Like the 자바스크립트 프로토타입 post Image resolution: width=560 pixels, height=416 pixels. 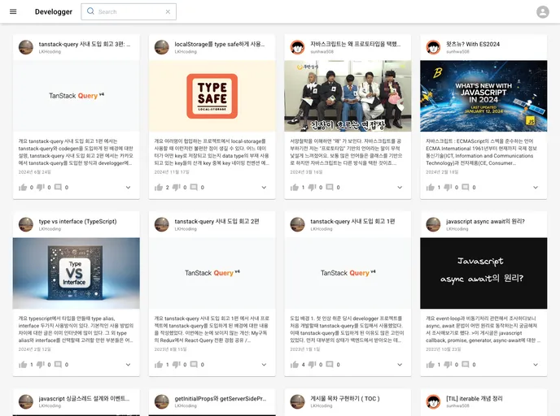pyautogui.click(x=295, y=187)
